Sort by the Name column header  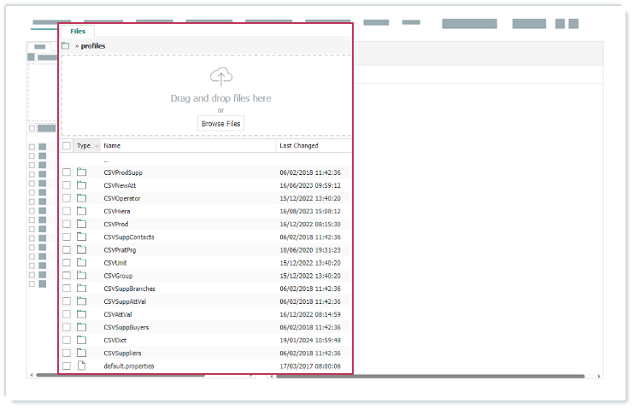[112, 146]
